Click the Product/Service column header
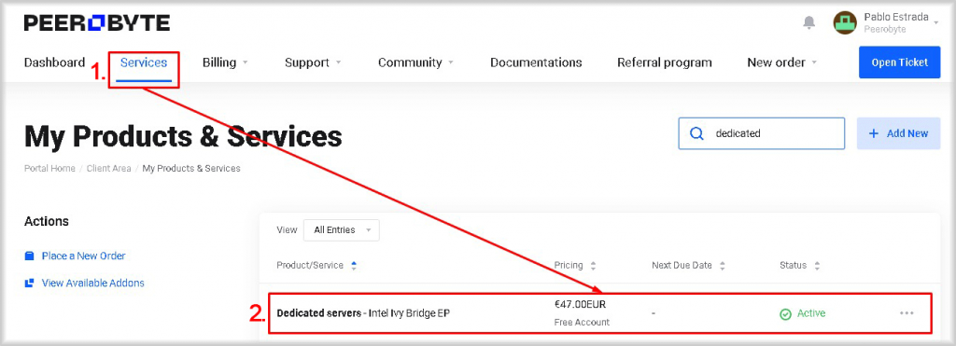This screenshot has width=956, height=346. click(x=310, y=266)
